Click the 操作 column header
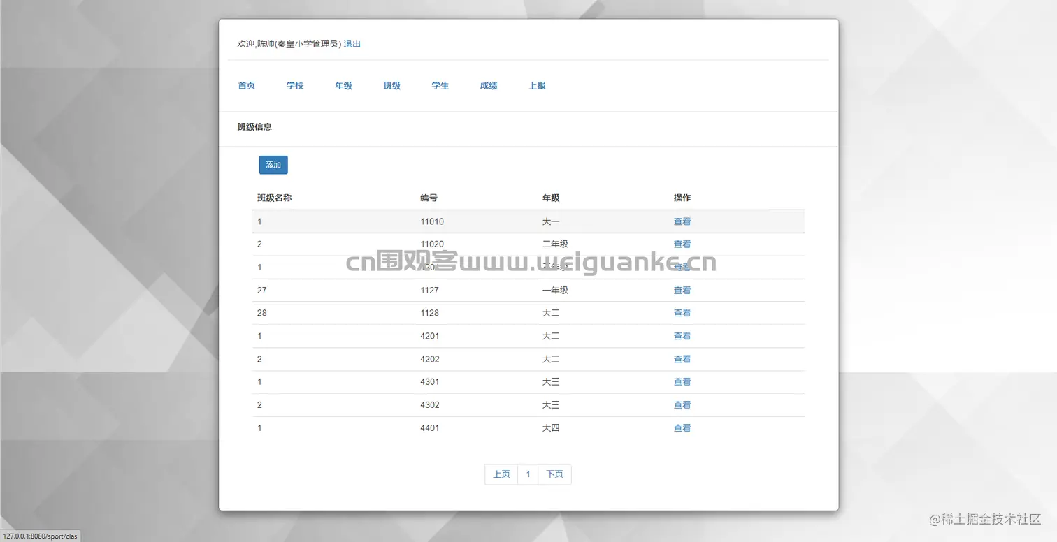Image resolution: width=1057 pixels, height=542 pixels. pos(682,198)
